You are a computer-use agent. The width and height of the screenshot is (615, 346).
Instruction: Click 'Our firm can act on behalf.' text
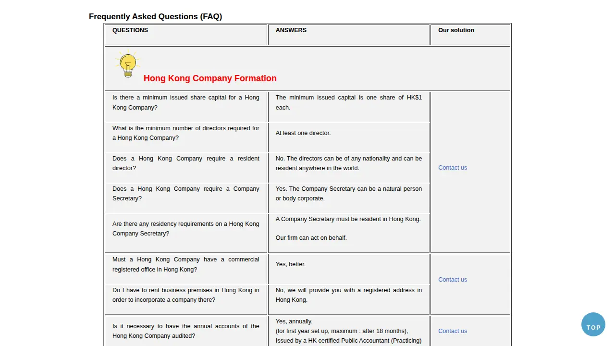[311, 238]
